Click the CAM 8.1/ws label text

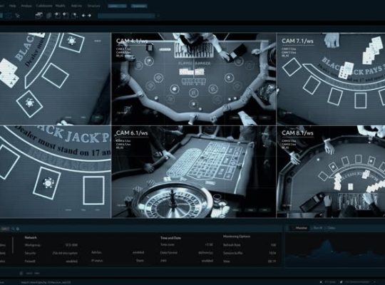(297, 133)
